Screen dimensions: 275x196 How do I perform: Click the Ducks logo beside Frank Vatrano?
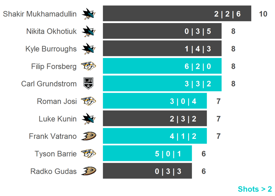tap(89, 136)
